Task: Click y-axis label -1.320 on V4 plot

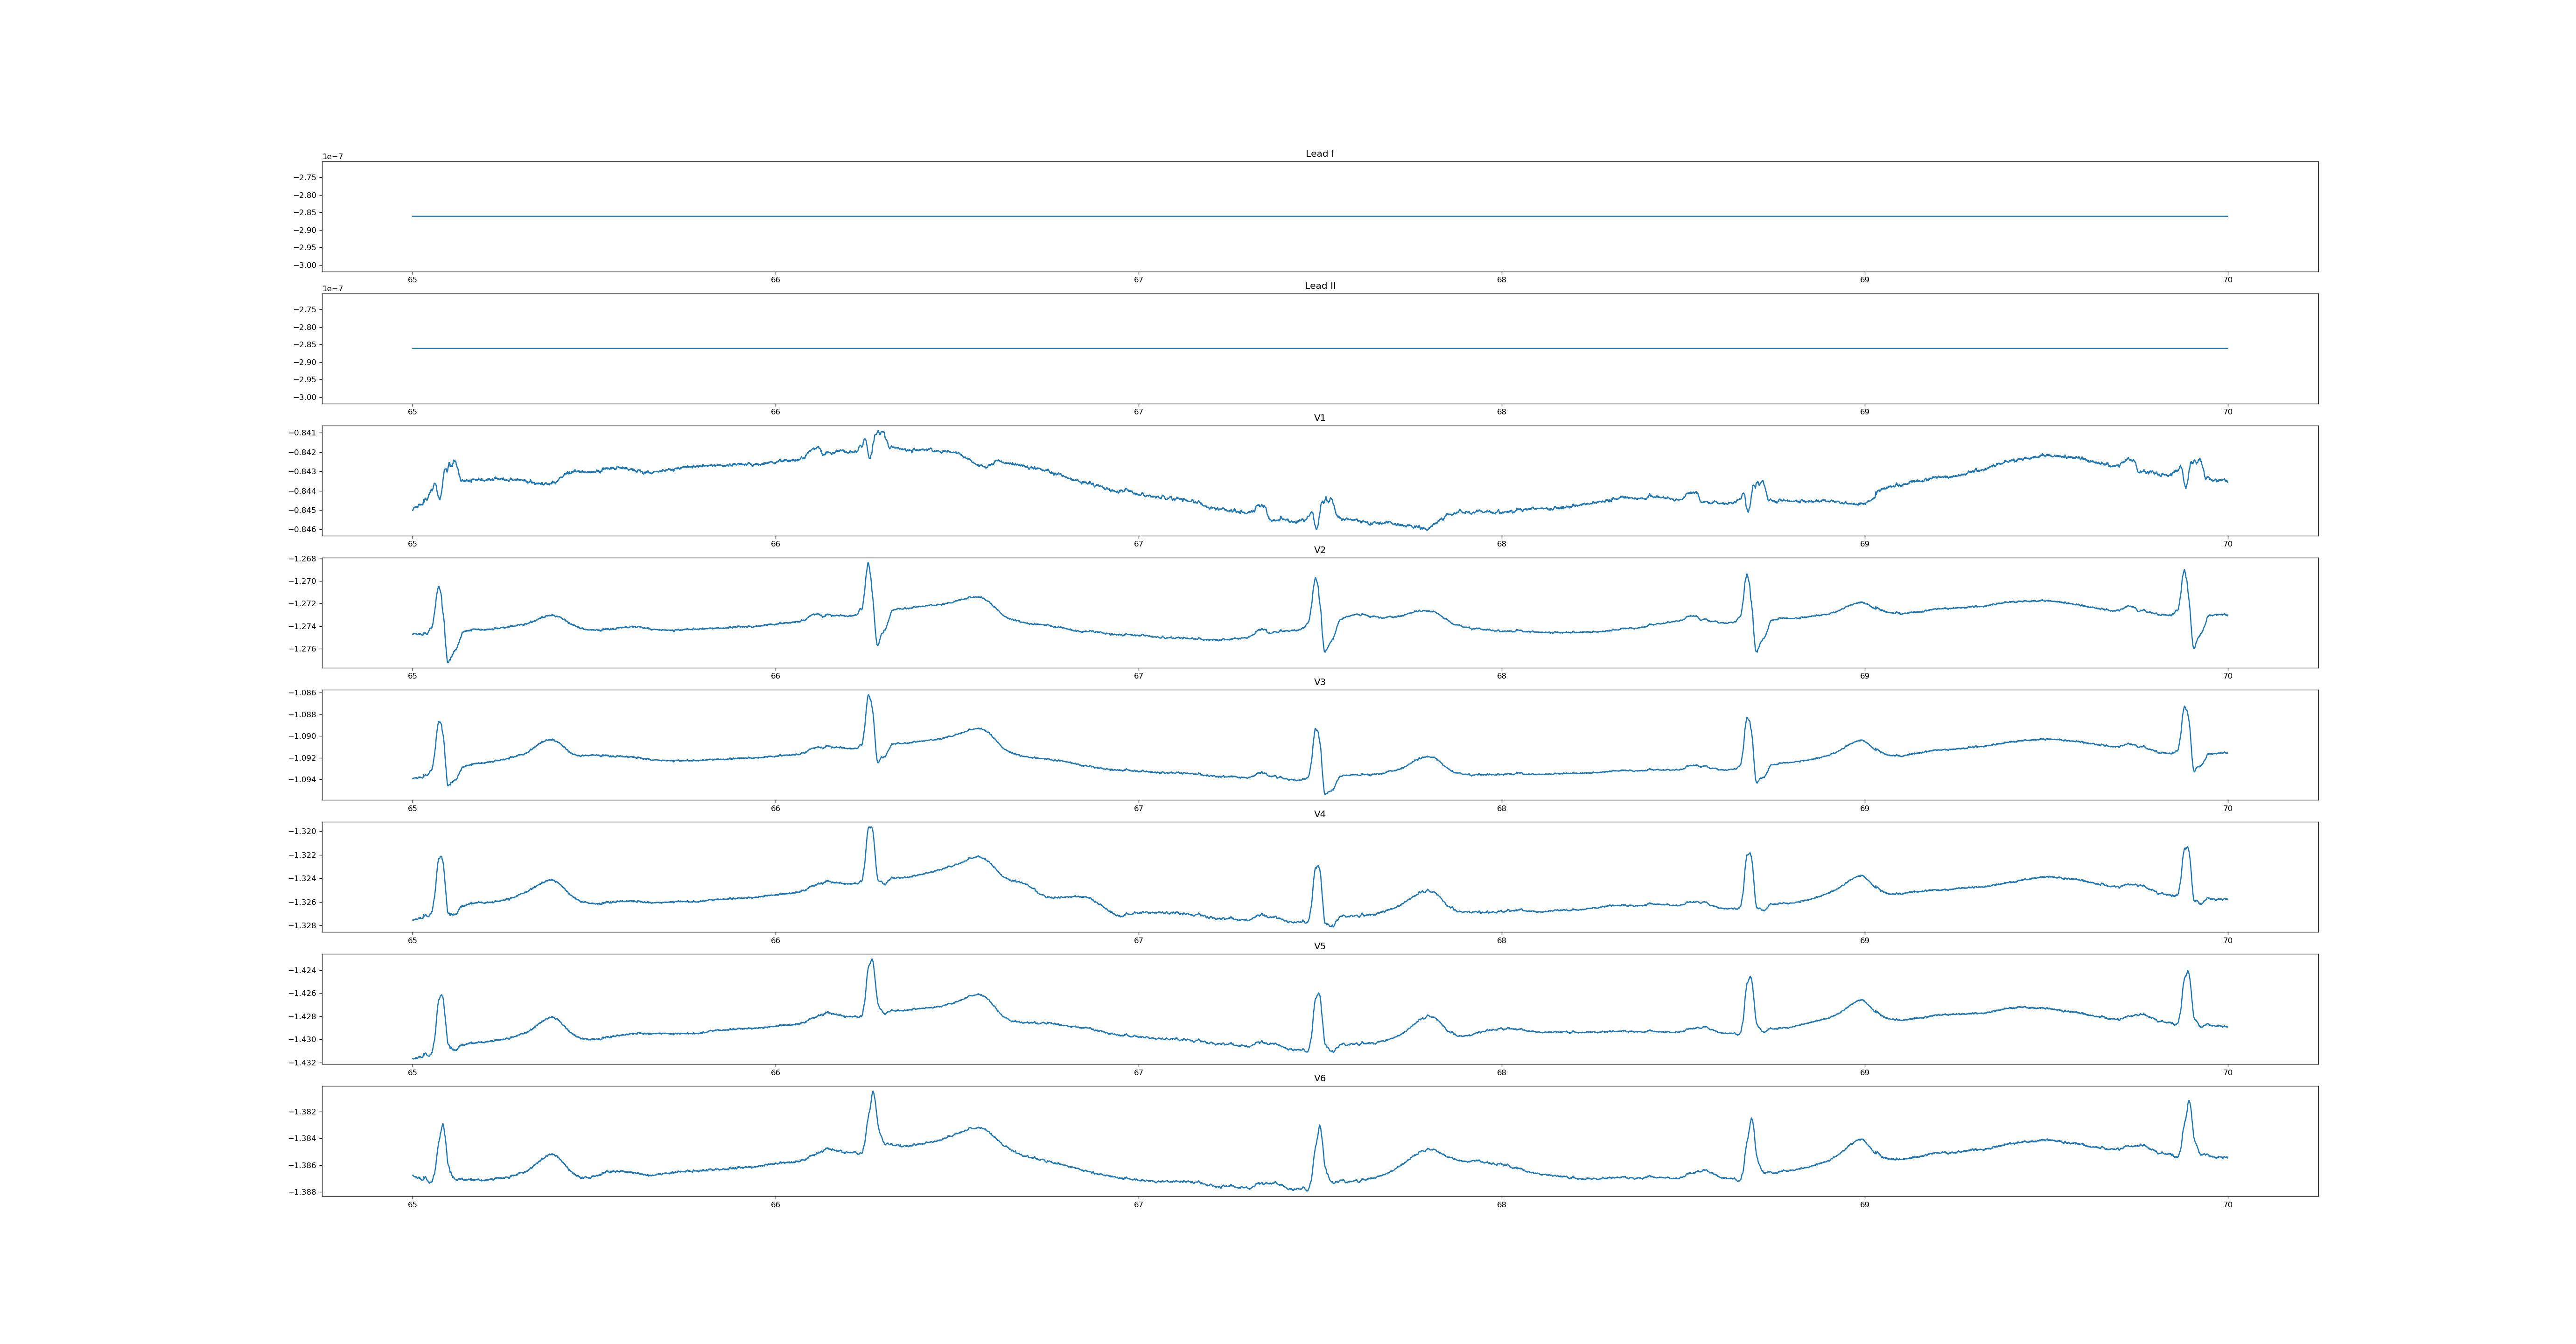Action: [x=303, y=831]
